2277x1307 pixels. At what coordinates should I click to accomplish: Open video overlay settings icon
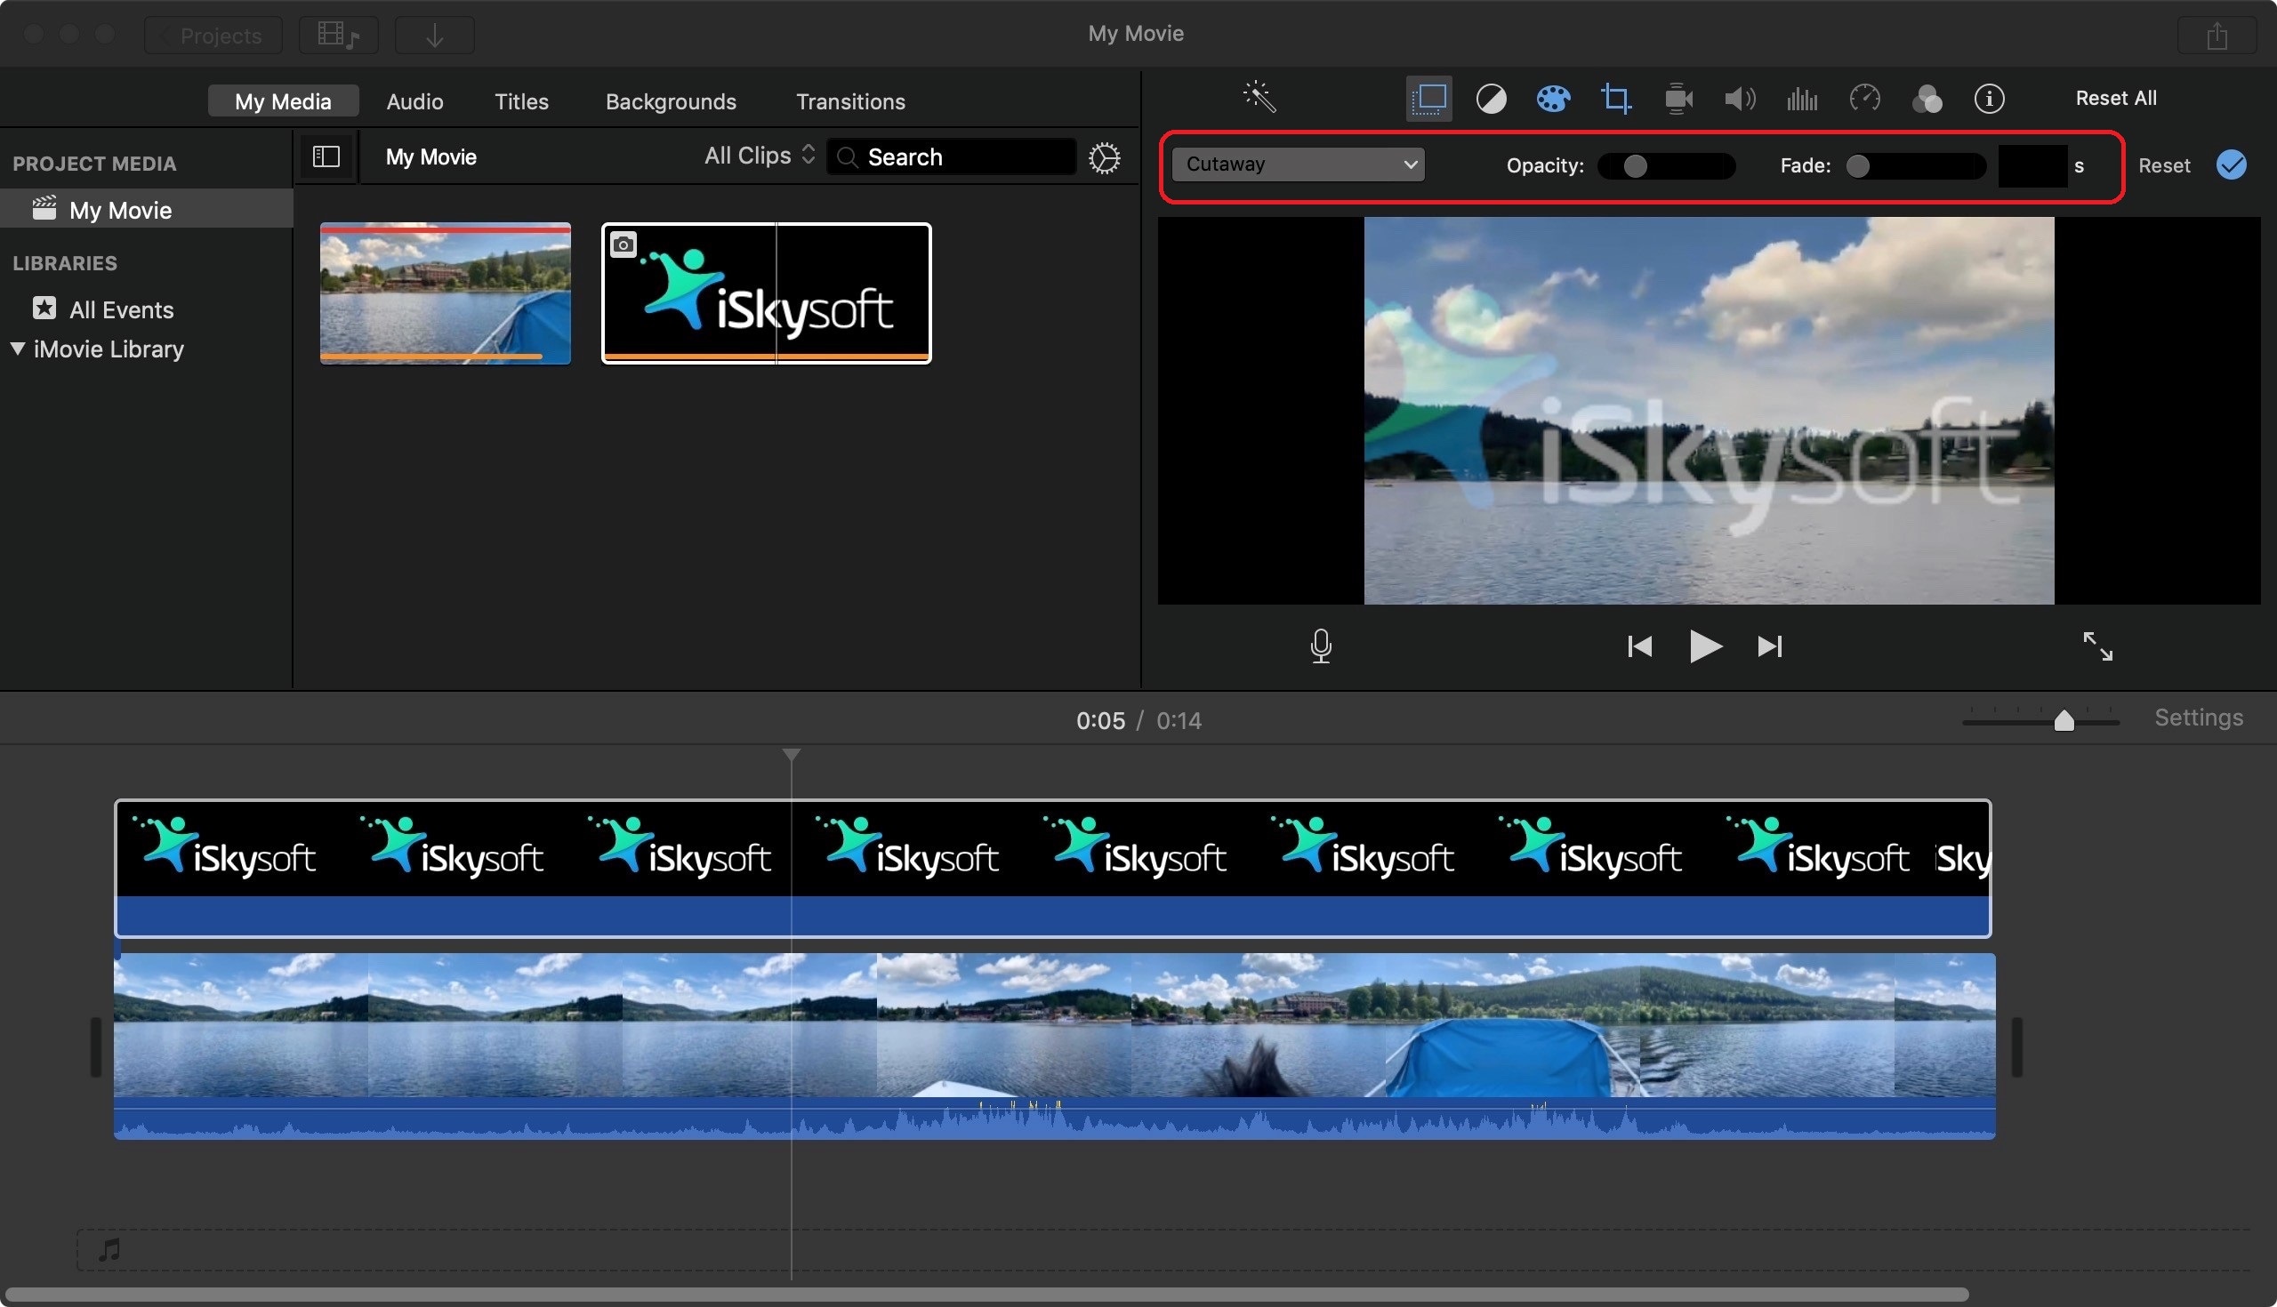[x=1428, y=98]
